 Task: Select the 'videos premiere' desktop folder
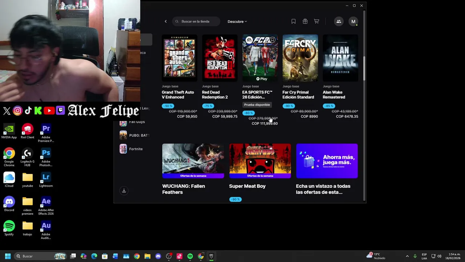[x=27, y=206]
